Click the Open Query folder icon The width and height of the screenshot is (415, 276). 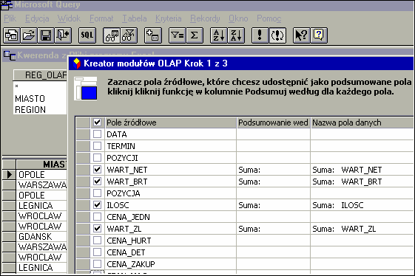(x=29, y=35)
